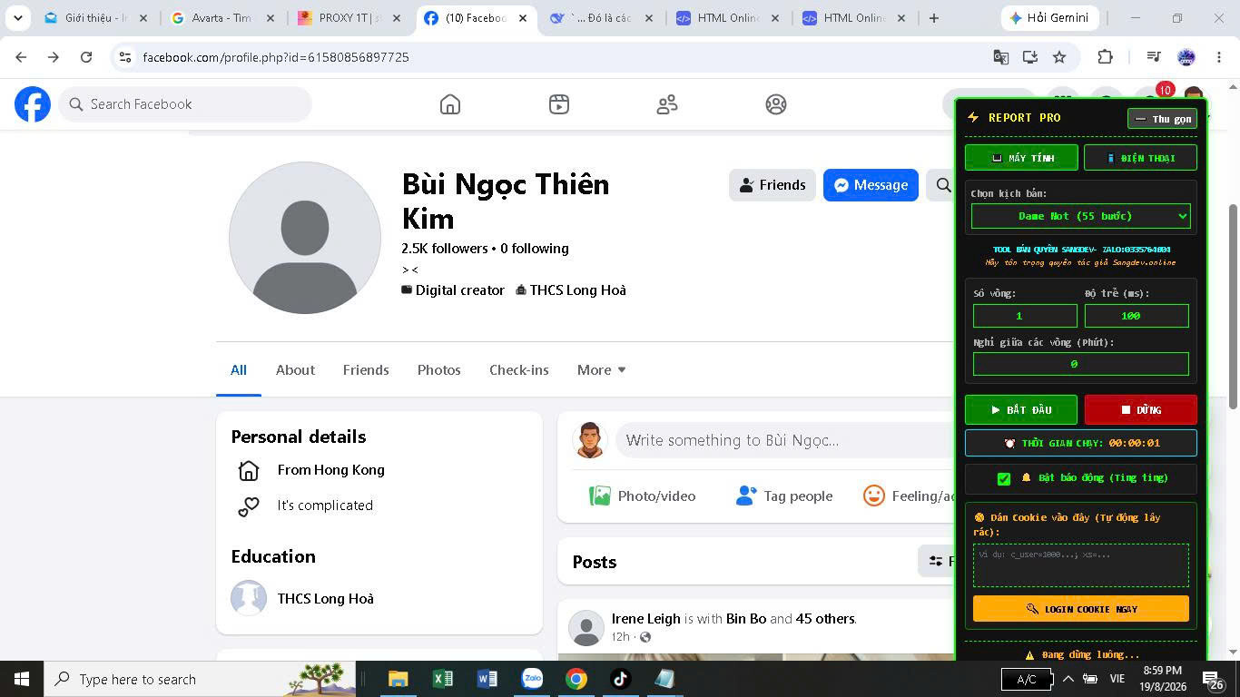Open Zalo from taskbar
The height and width of the screenshot is (697, 1240).
[532, 679]
